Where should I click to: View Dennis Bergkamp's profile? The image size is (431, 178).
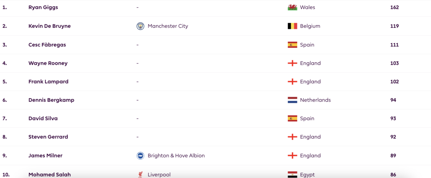[51, 100]
